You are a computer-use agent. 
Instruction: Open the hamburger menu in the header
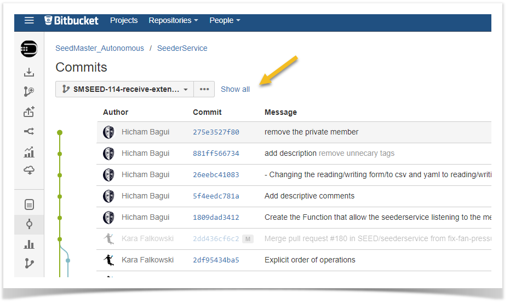[29, 20]
